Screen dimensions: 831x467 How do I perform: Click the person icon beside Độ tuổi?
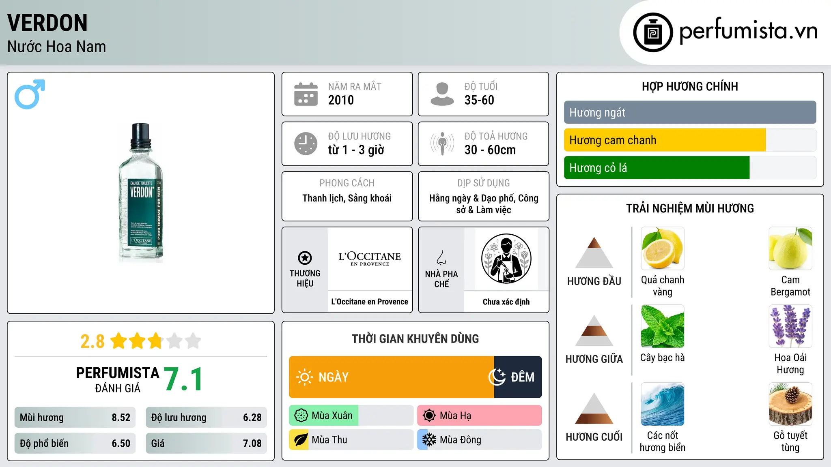[x=442, y=94]
